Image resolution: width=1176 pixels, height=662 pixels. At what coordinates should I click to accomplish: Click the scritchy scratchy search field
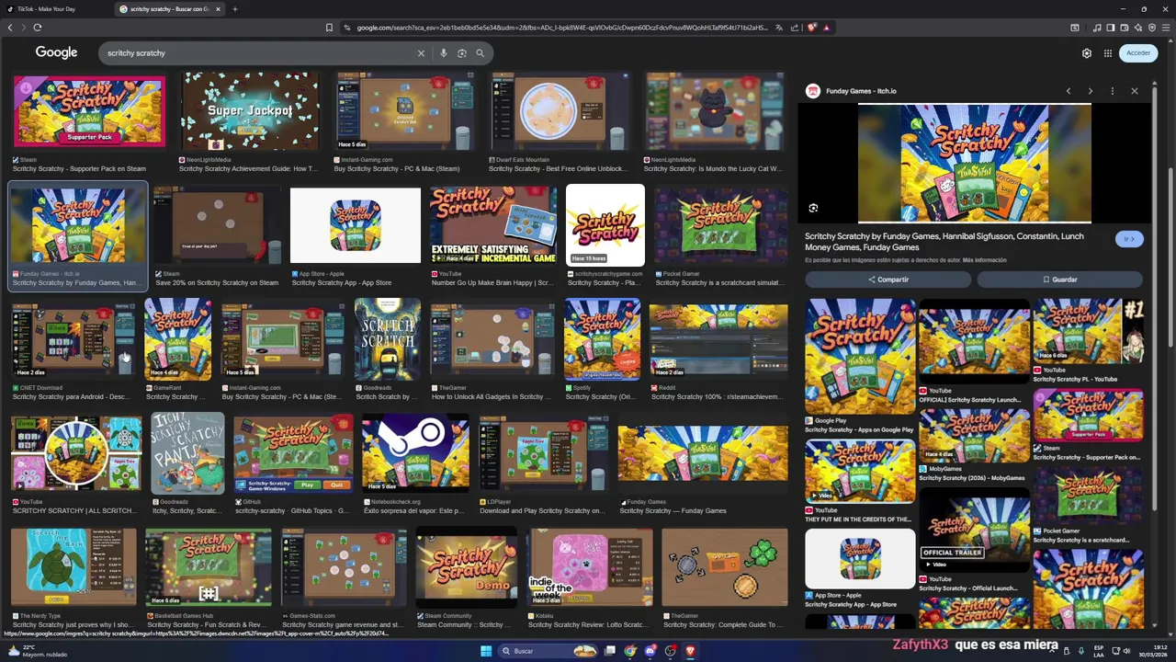tap(257, 53)
